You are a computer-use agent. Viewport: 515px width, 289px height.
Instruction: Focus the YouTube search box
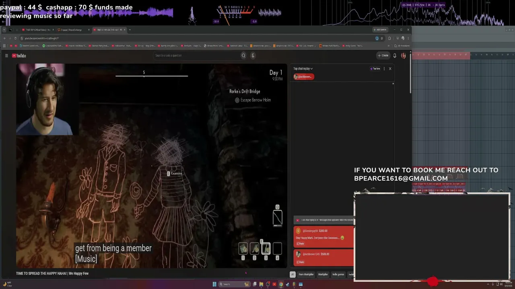tap(196, 56)
